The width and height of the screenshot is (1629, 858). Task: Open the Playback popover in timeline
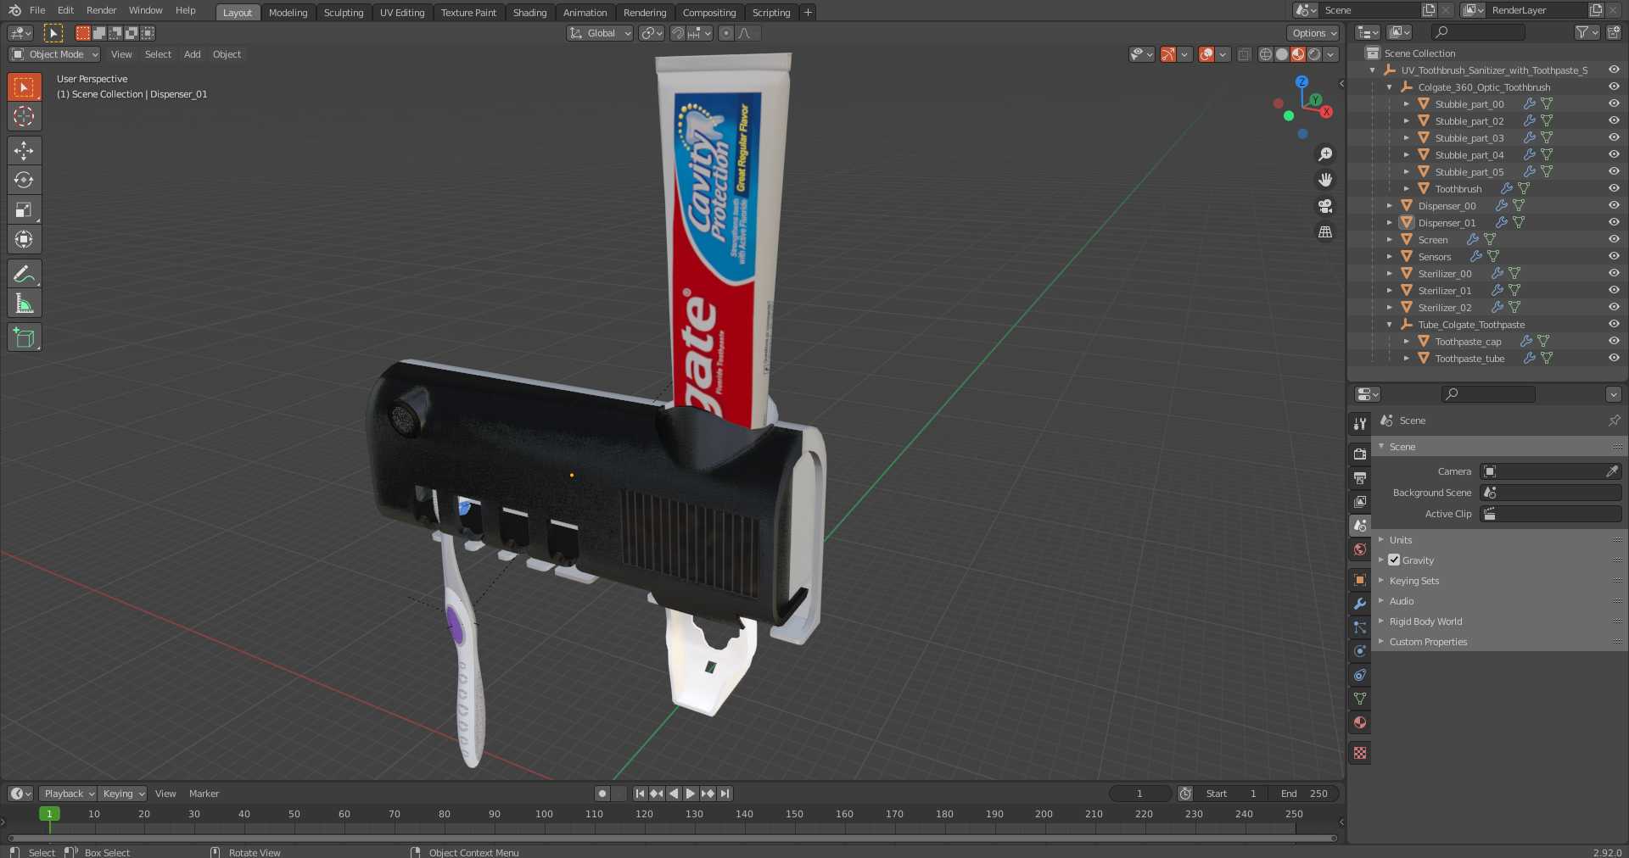(68, 794)
